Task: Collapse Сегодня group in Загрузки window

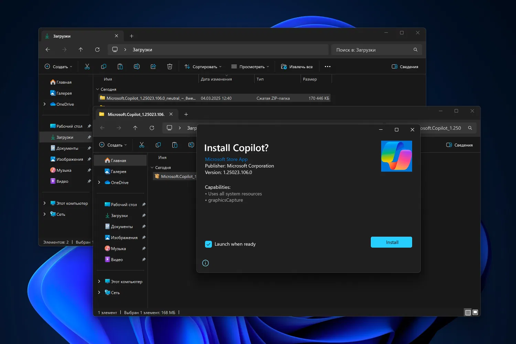Action: click(97, 89)
